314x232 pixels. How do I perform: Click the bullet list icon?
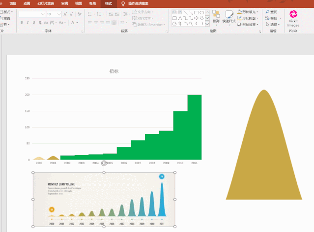click(x=90, y=14)
